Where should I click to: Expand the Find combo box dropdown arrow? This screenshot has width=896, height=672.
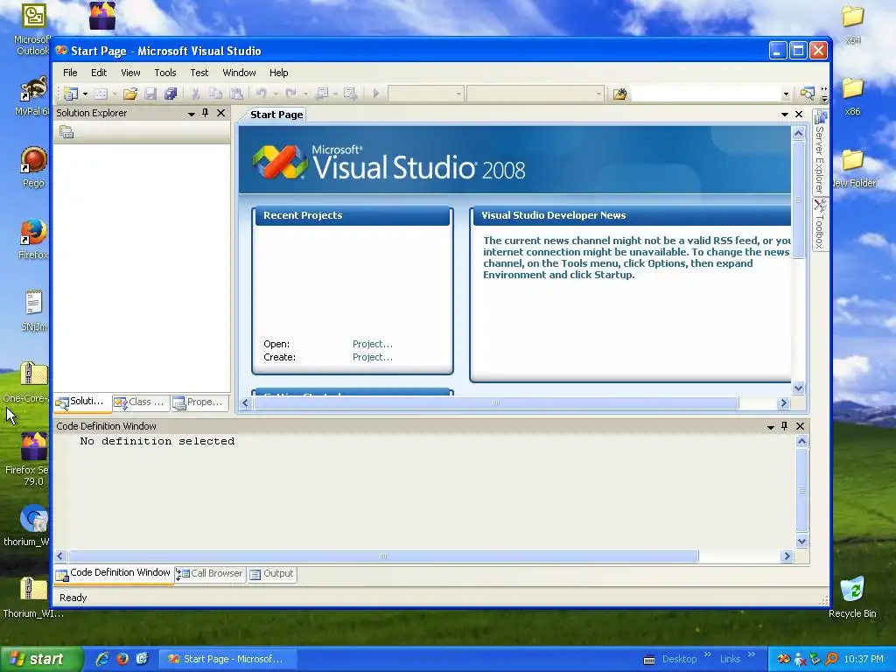point(786,94)
